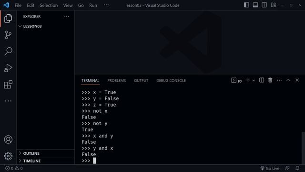Image resolution: width=305 pixels, height=172 pixels.
Task: Maximize the panel size with chevron
Action: 288,80
